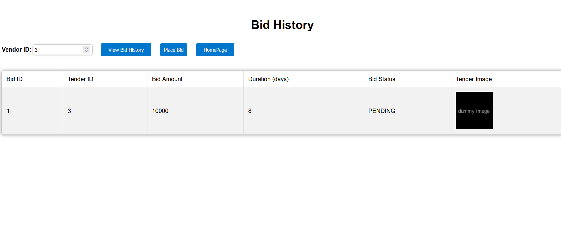Click the Tender Image column header
561x244 pixels.
[x=474, y=79]
